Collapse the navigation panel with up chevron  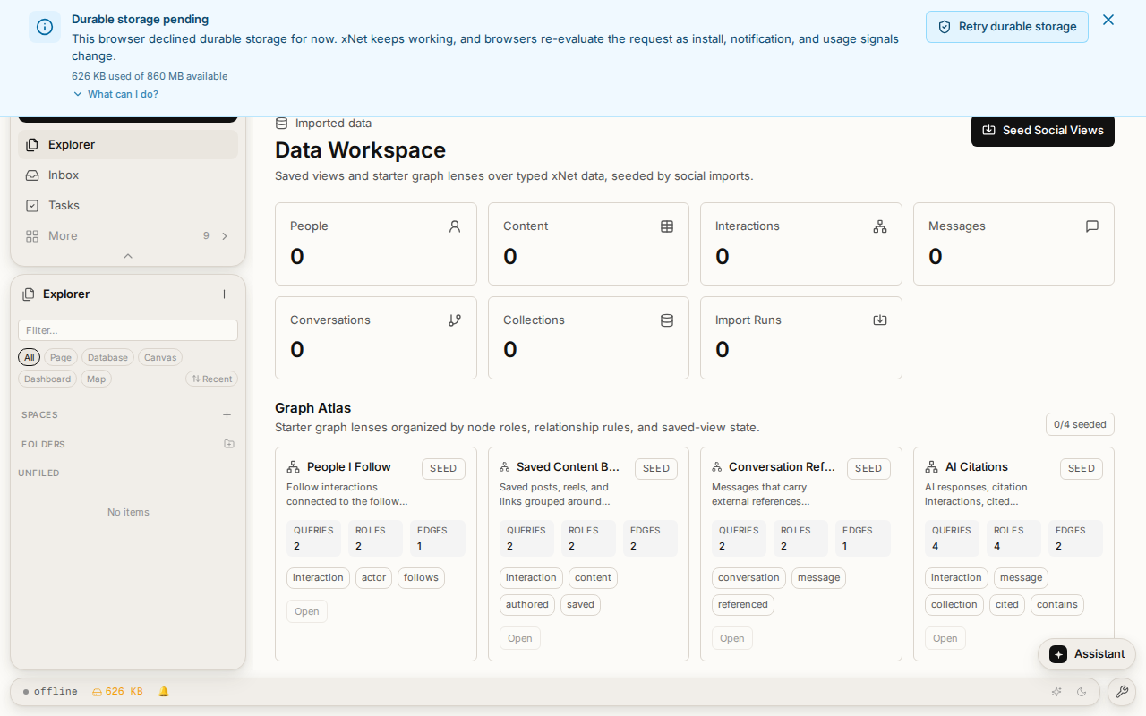[x=128, y=256]
